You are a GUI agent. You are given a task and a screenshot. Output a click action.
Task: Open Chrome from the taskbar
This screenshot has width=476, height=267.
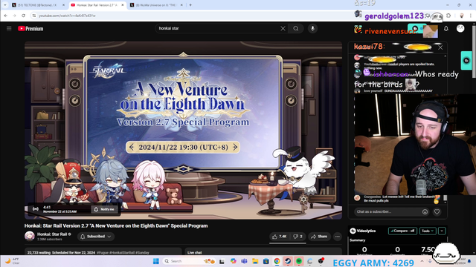pyautogui.click(x=277, y=261)
